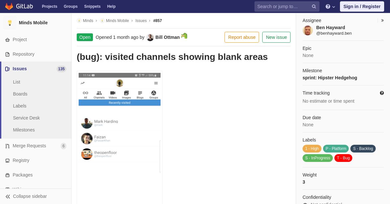Viewport: 390px width, 204px height.
Task: Click the green Open status badge
Action: (x=85, y=37)
